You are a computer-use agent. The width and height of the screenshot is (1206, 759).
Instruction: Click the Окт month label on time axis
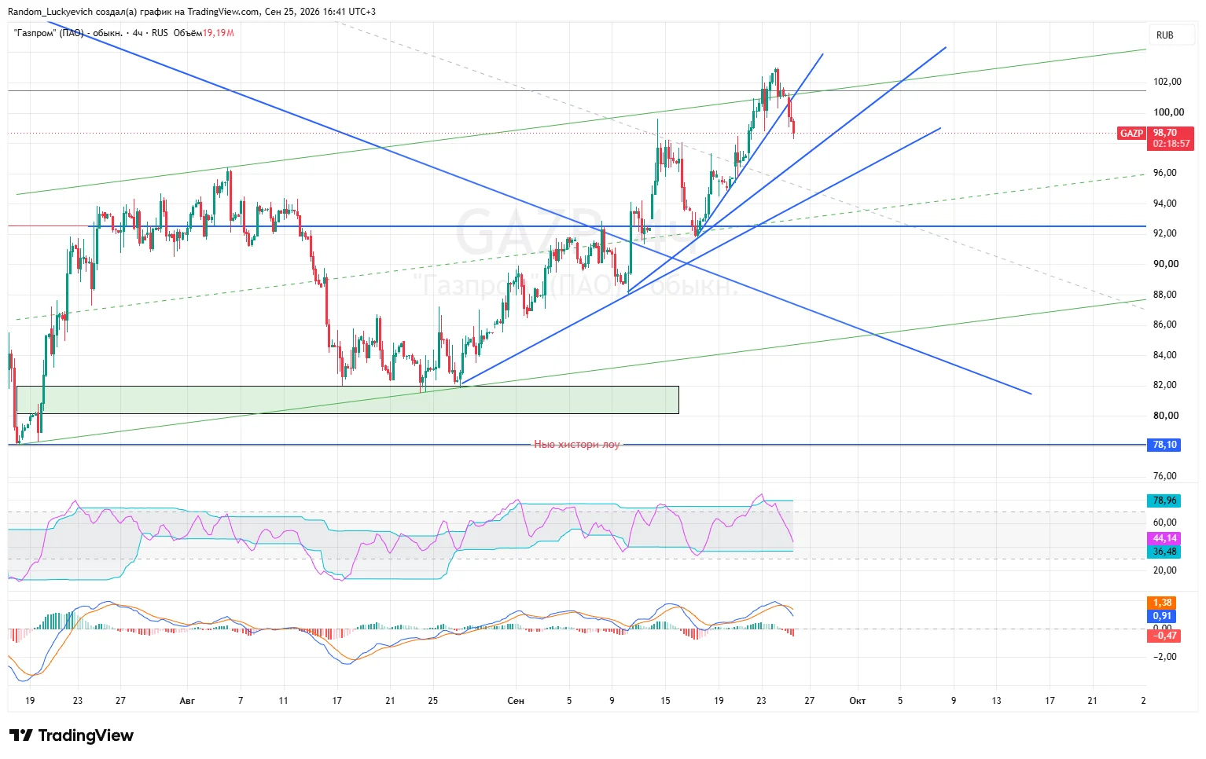858,701
